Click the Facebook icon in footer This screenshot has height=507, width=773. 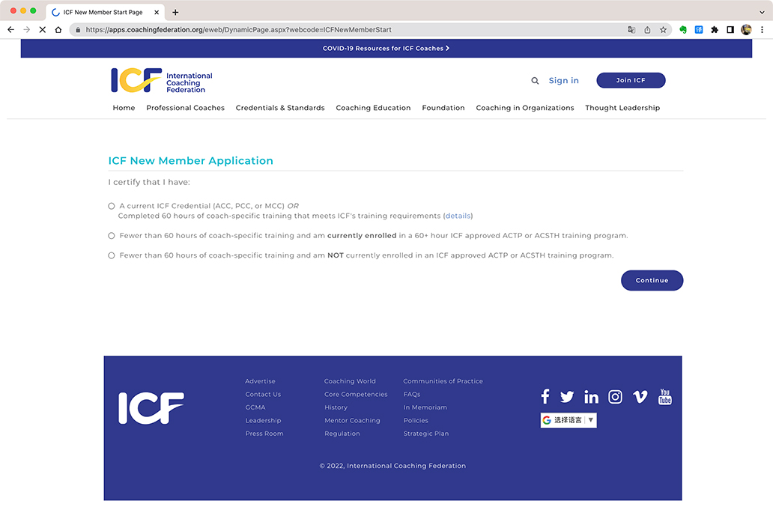(x=545, y=397)
